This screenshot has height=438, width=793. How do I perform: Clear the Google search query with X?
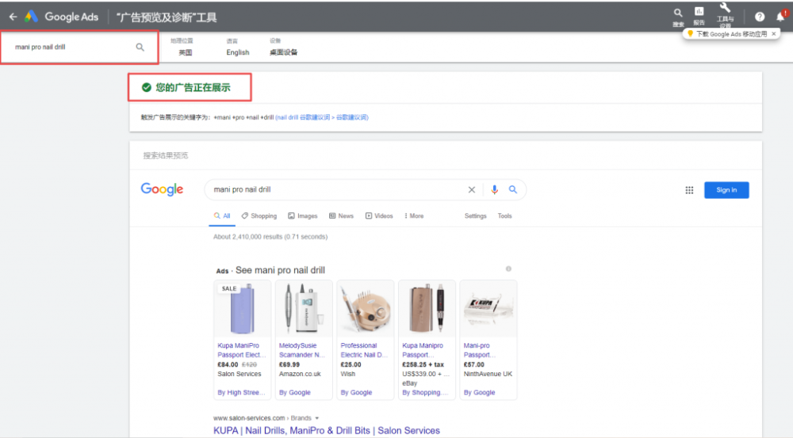click(x=472, y=190)
